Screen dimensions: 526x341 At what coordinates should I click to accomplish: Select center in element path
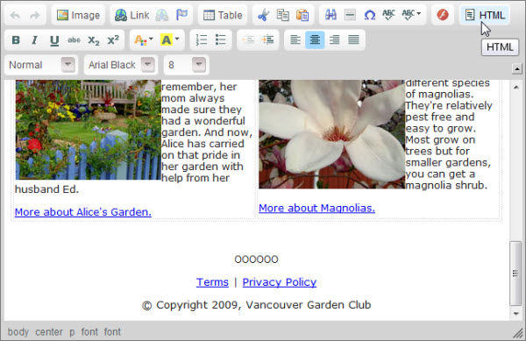point(49,332)
